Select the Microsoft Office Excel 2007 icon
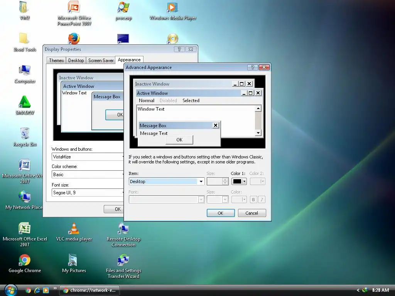 pyautogui.click(x=25, y=235)
